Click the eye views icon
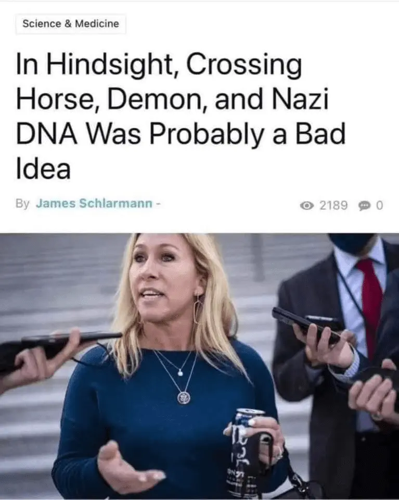 [306, 206]
